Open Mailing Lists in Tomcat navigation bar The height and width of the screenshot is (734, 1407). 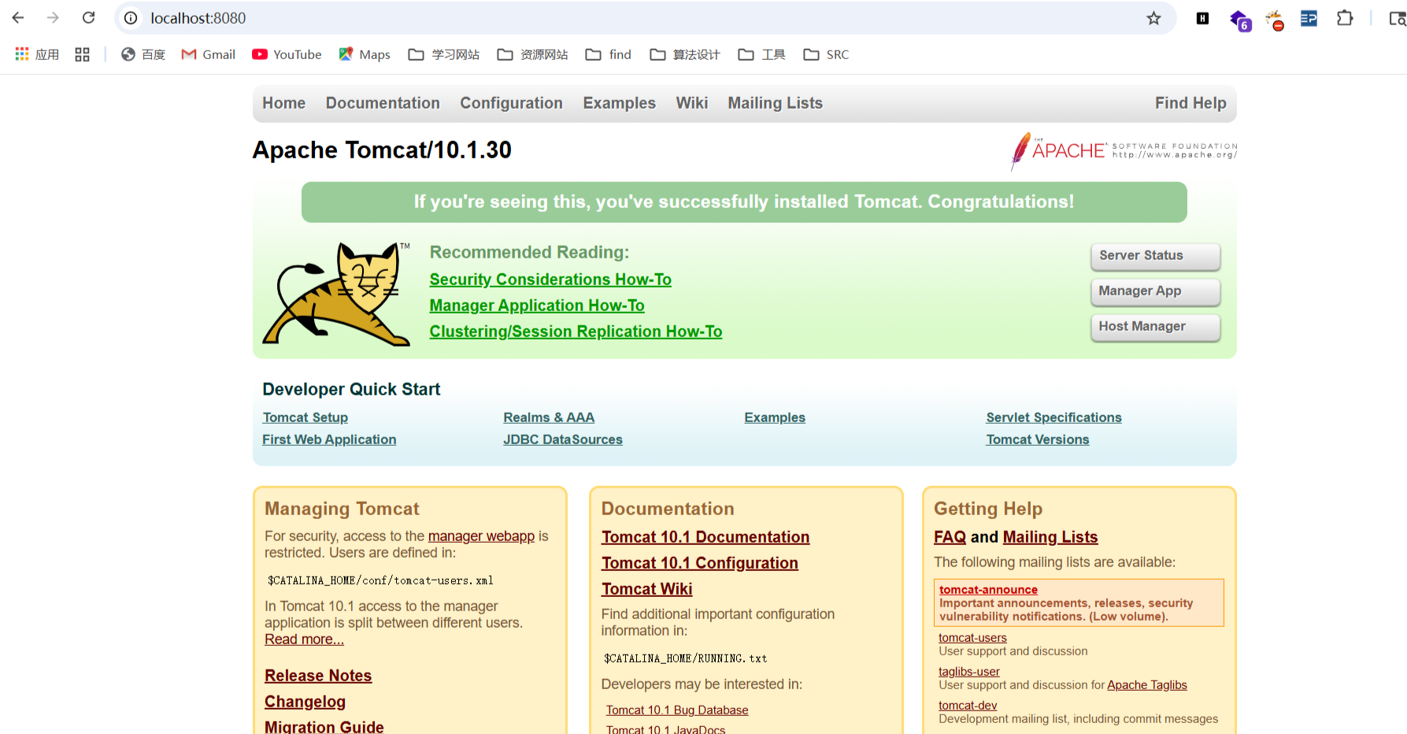coord(775,103)
